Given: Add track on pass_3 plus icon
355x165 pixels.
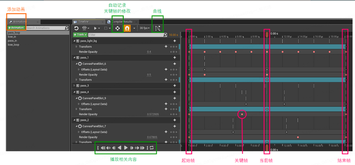Looking at the screenshot, I should click(x=174, y=85).
